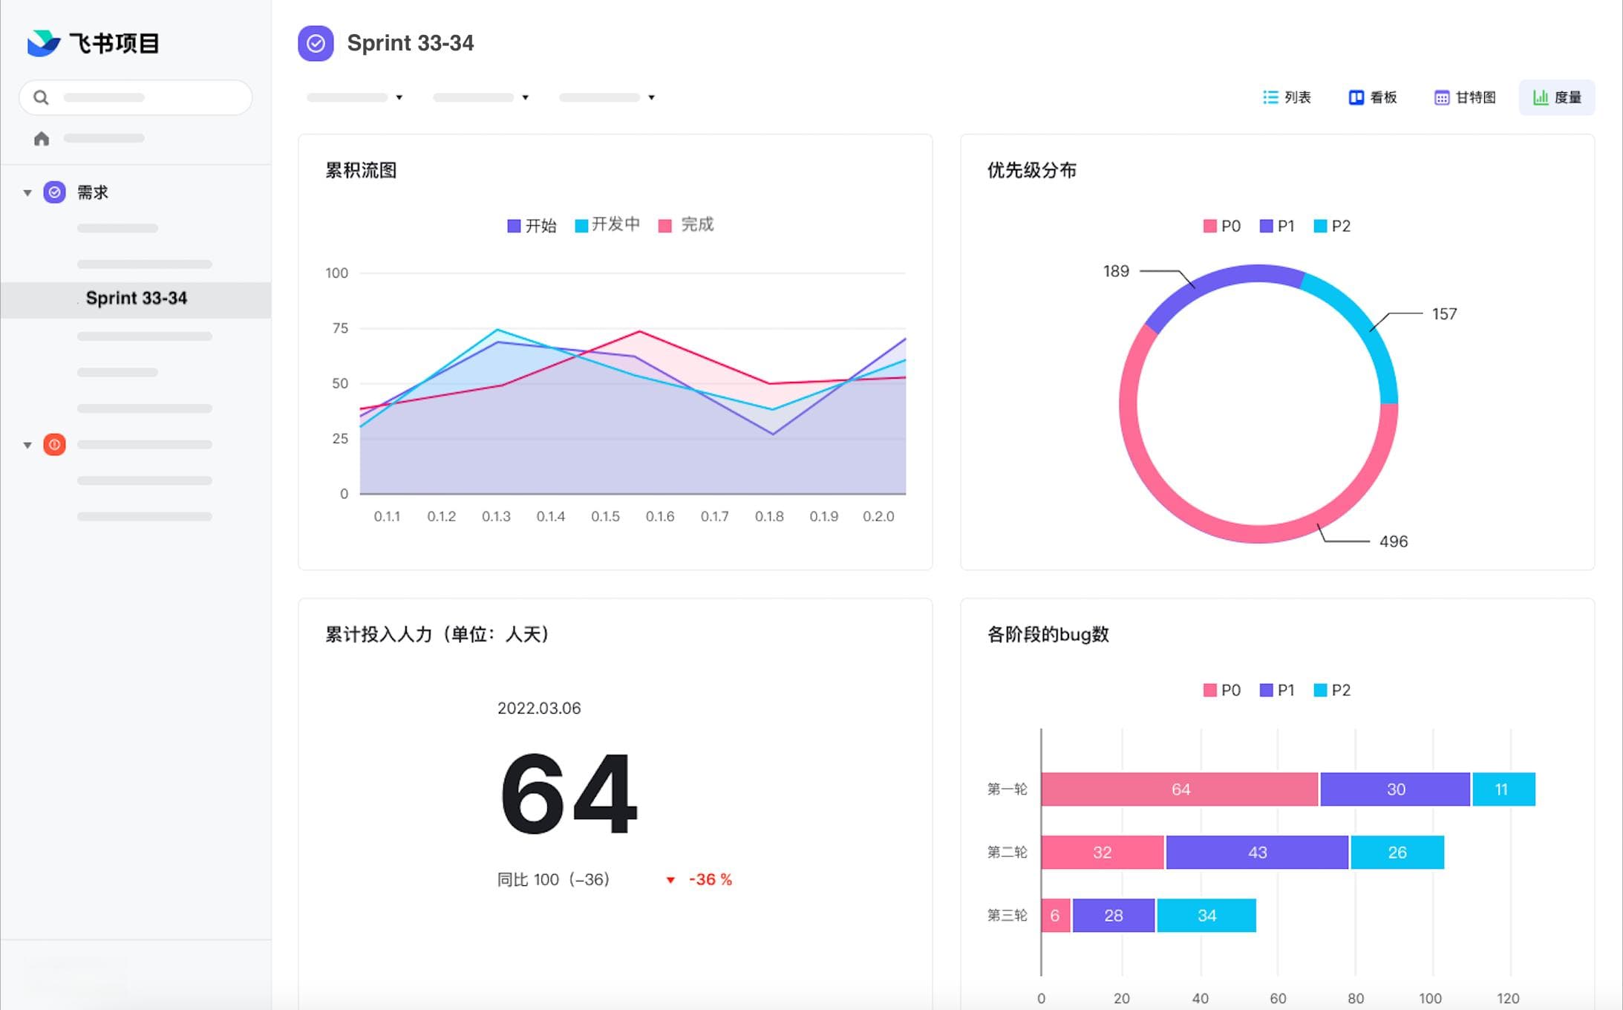Select Sprint 33-34 in the sidebar
1623x1010 pixels.
(136, 299)
